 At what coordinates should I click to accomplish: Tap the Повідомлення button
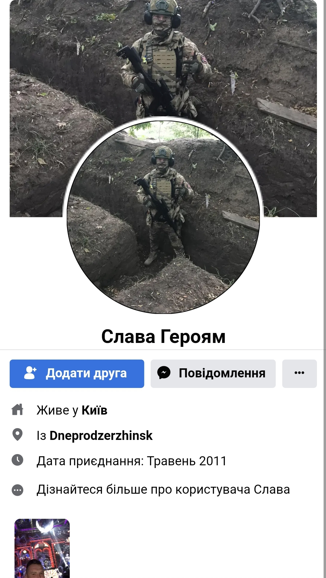point(213,373)
